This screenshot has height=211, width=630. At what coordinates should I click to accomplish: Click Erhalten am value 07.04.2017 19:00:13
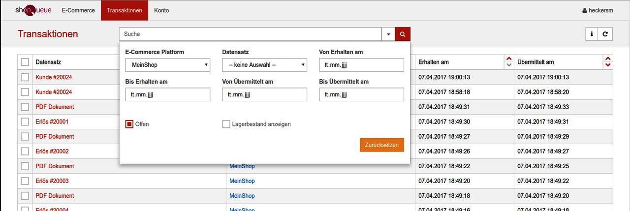pyautogui.click(x=444, y=77)
